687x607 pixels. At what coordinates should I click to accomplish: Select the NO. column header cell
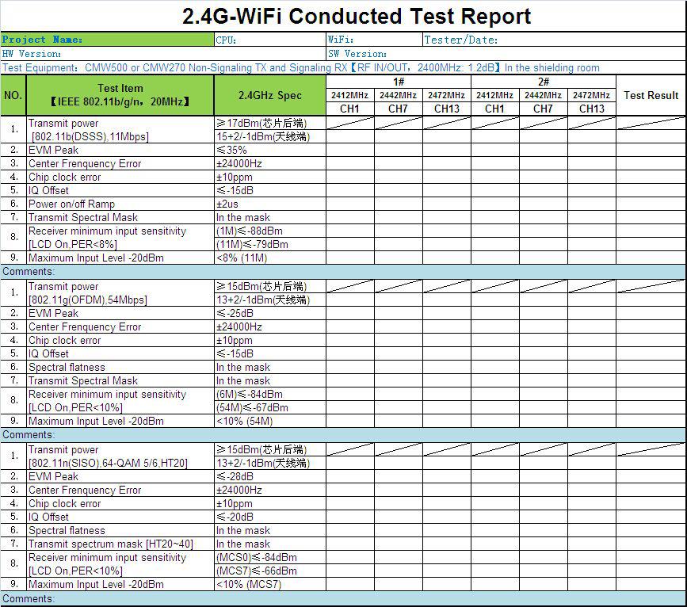point(13,95)
